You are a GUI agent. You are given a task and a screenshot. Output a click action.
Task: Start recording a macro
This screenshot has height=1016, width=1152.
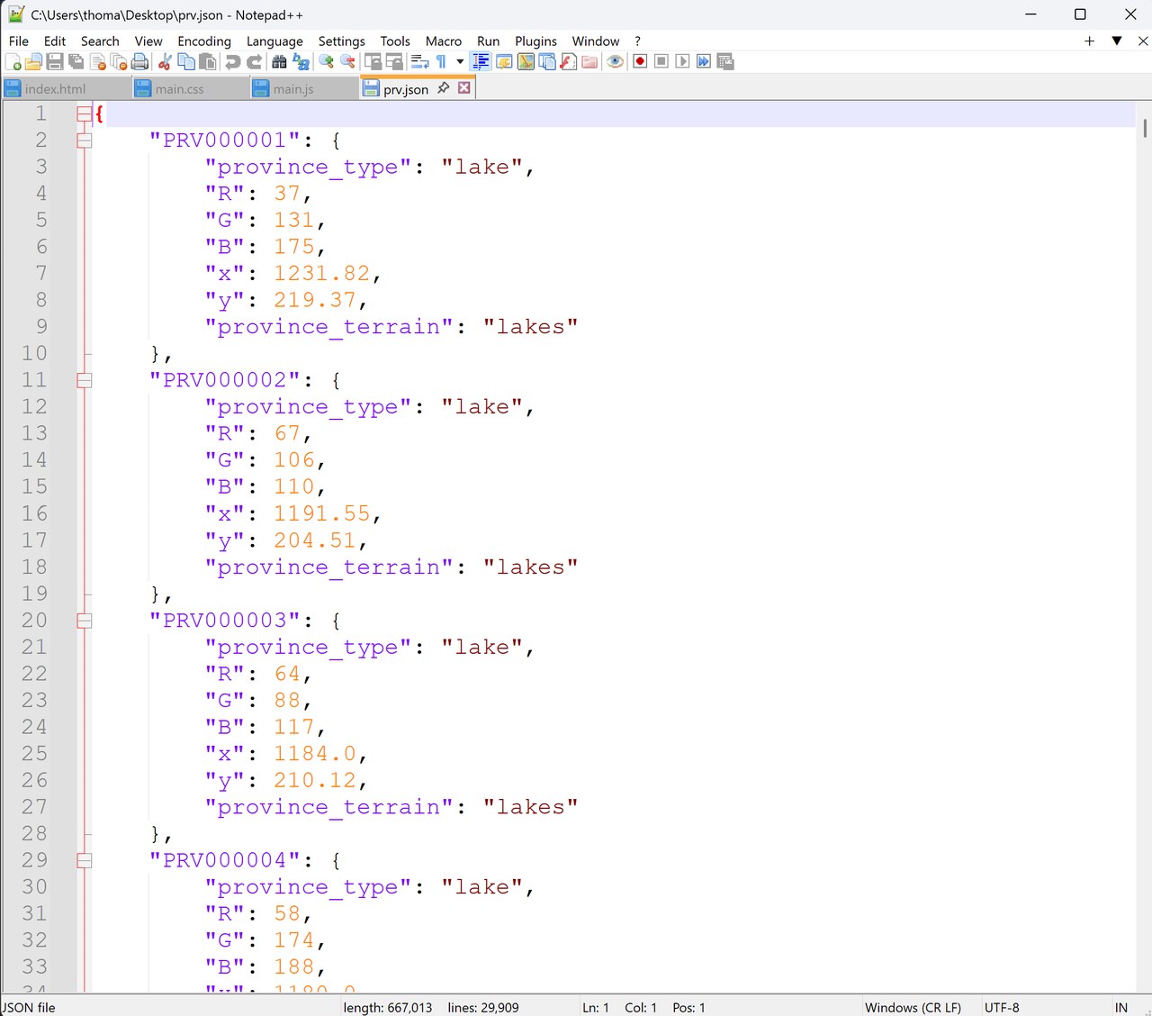[x=640, y=61]
